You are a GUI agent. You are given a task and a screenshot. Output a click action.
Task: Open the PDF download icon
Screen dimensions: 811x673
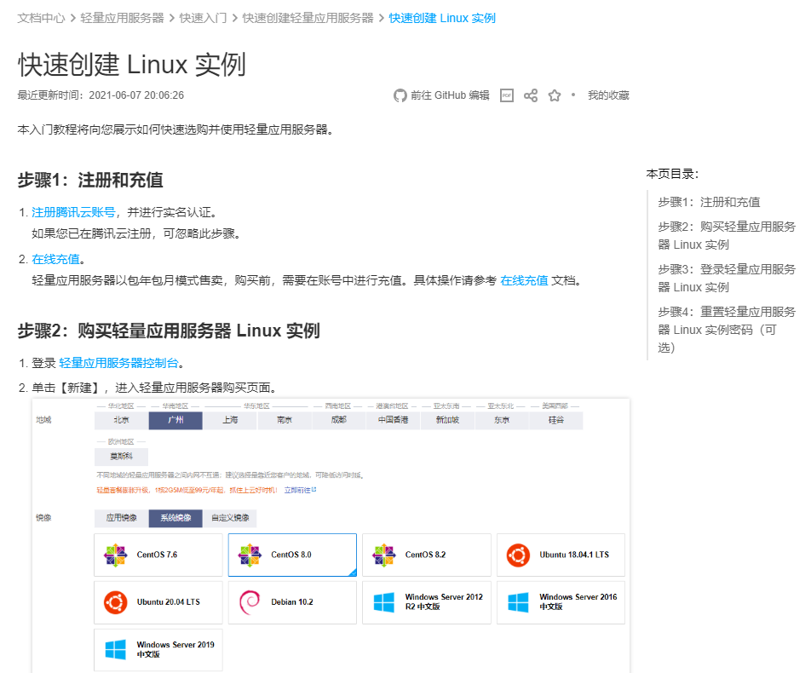(507, 95)
